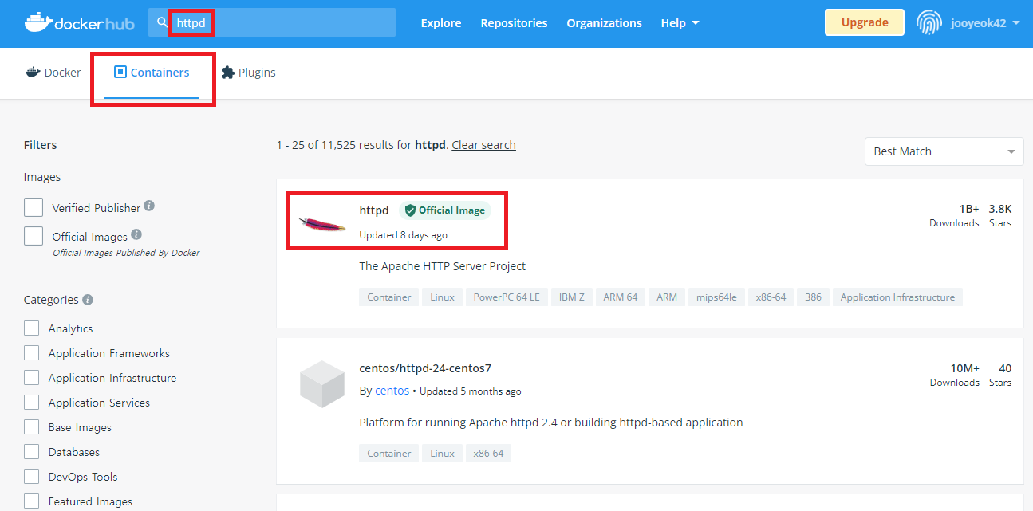The width and height of the screenshot is (1033, 511).
Task: Click the 386 architecture tag
Action: point(813,297)
